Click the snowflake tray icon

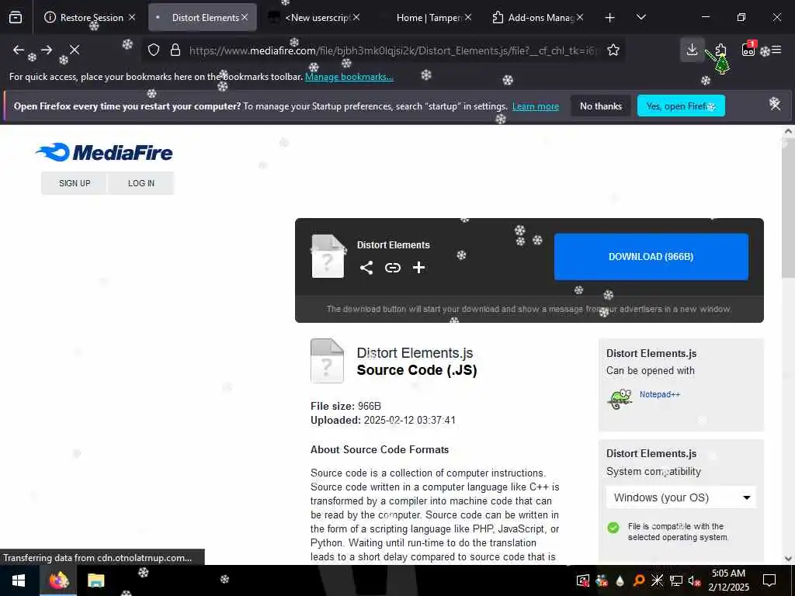[x=657, y=580]
